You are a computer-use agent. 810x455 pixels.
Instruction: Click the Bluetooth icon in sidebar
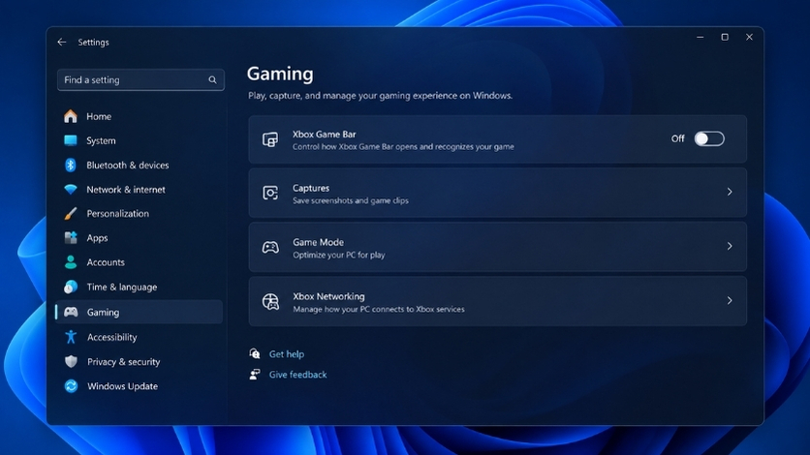coord(71,166)
